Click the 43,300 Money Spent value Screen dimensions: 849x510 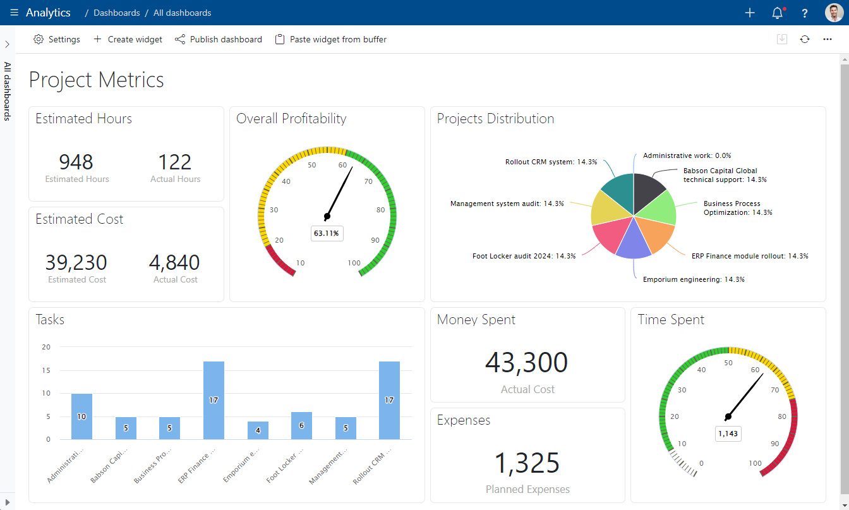click(527, 363)
